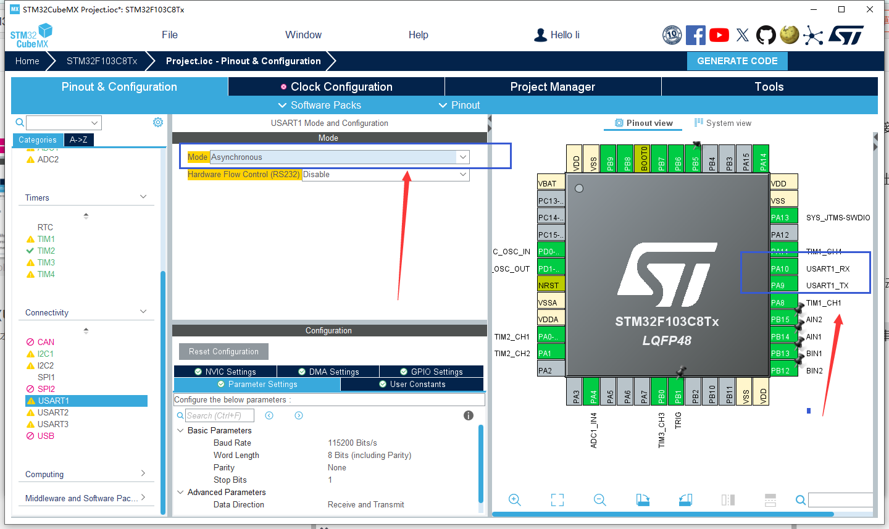Open the Pinout dropdown menu
The width and height of the screenshot is (889, 529).
[459, 105]
